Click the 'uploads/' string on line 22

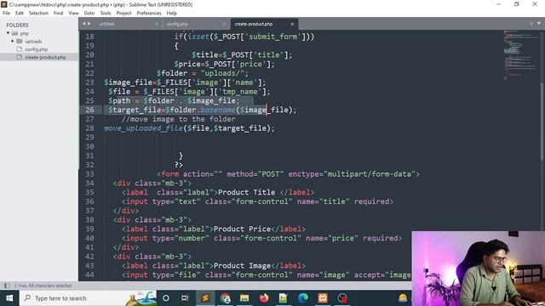click(x=222, y=73)
